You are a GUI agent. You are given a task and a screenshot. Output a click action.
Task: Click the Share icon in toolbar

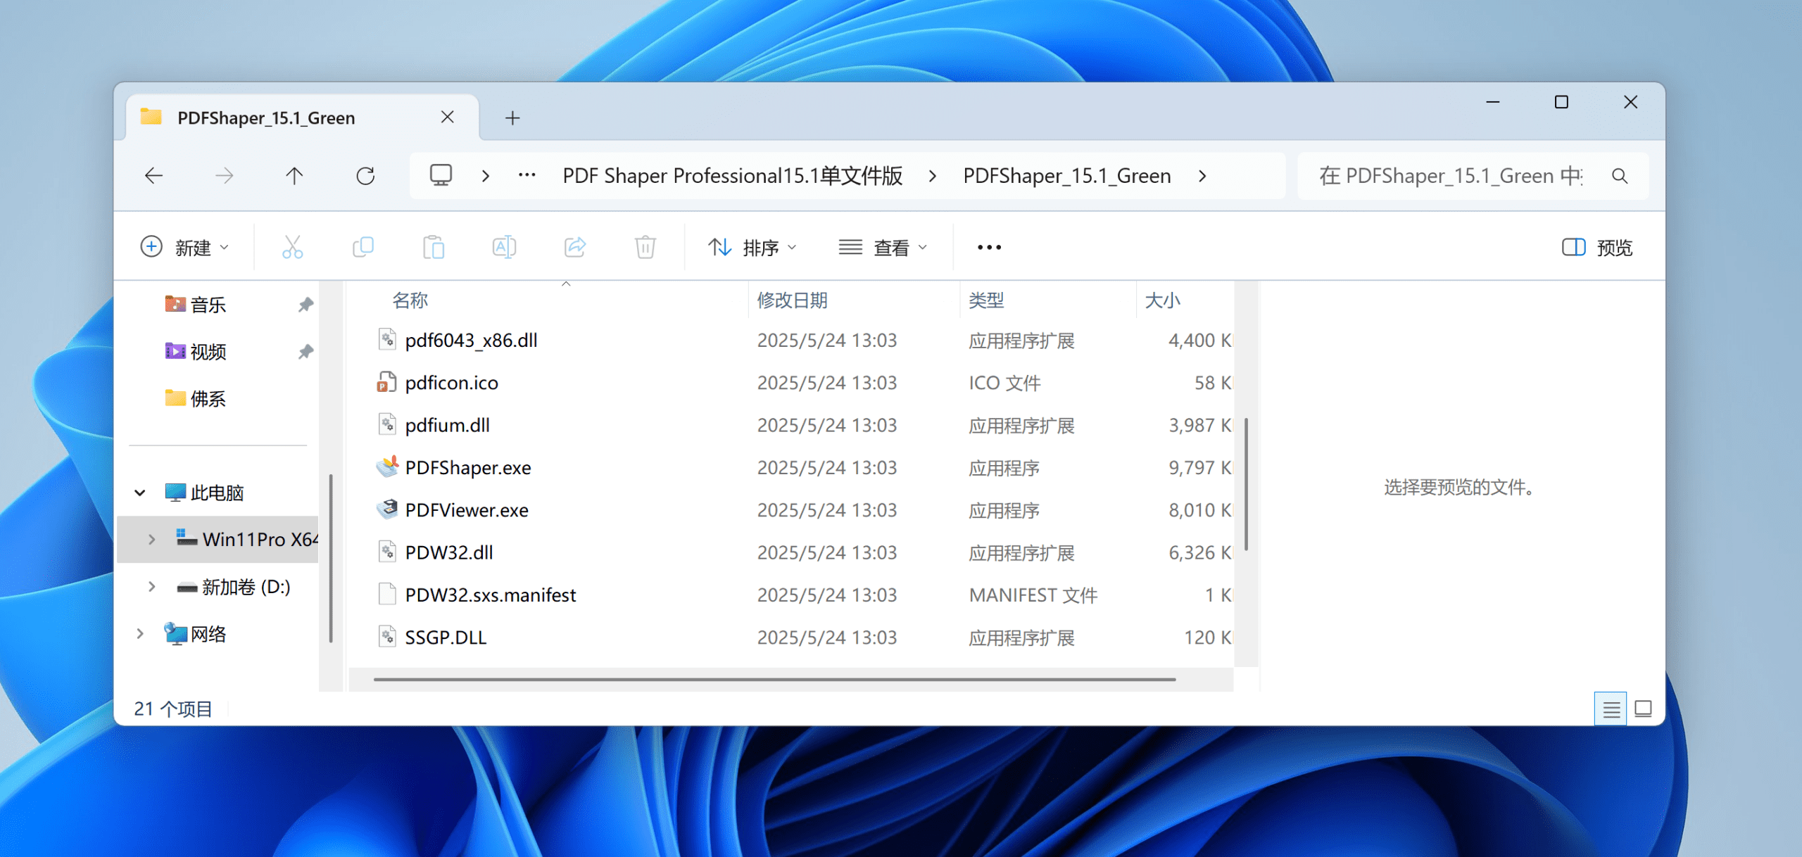(x=575, y=247)
